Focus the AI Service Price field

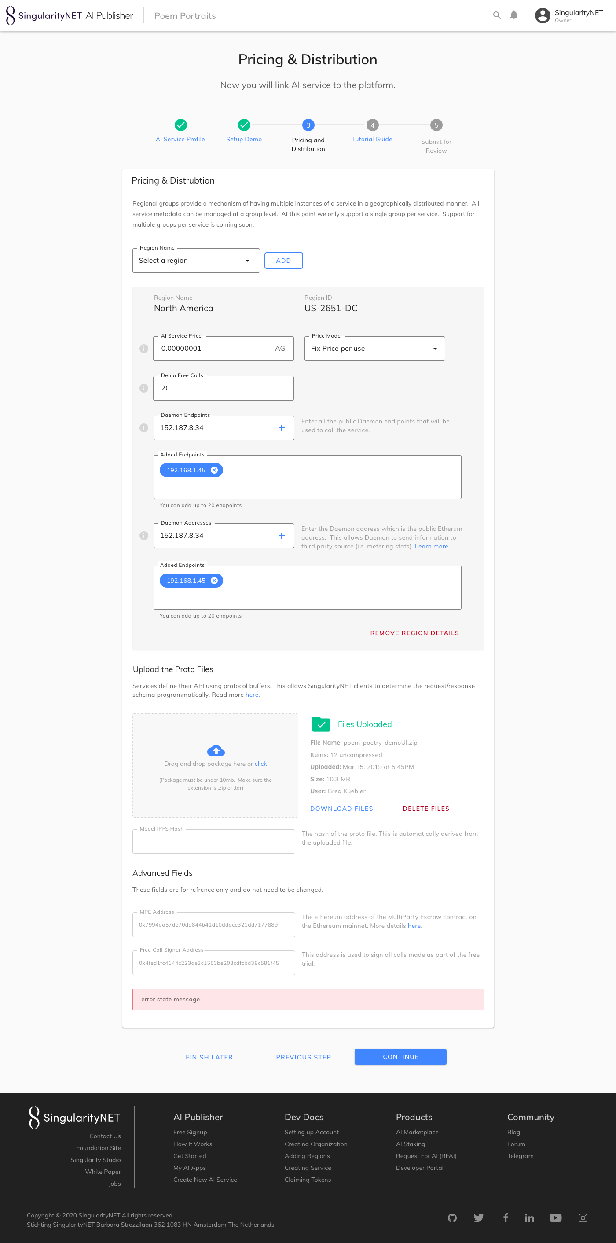click(224, 349)
